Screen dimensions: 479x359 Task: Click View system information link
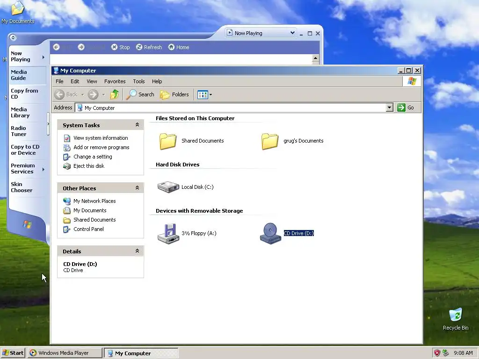click(101, 138)
